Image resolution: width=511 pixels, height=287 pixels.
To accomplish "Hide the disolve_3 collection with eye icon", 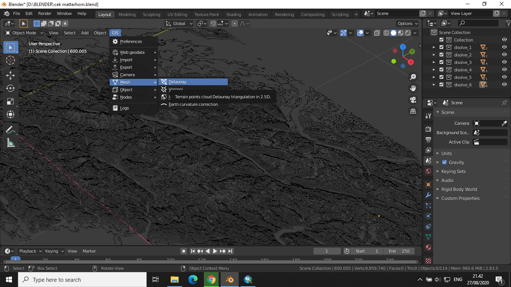I will tap(504, 62).
